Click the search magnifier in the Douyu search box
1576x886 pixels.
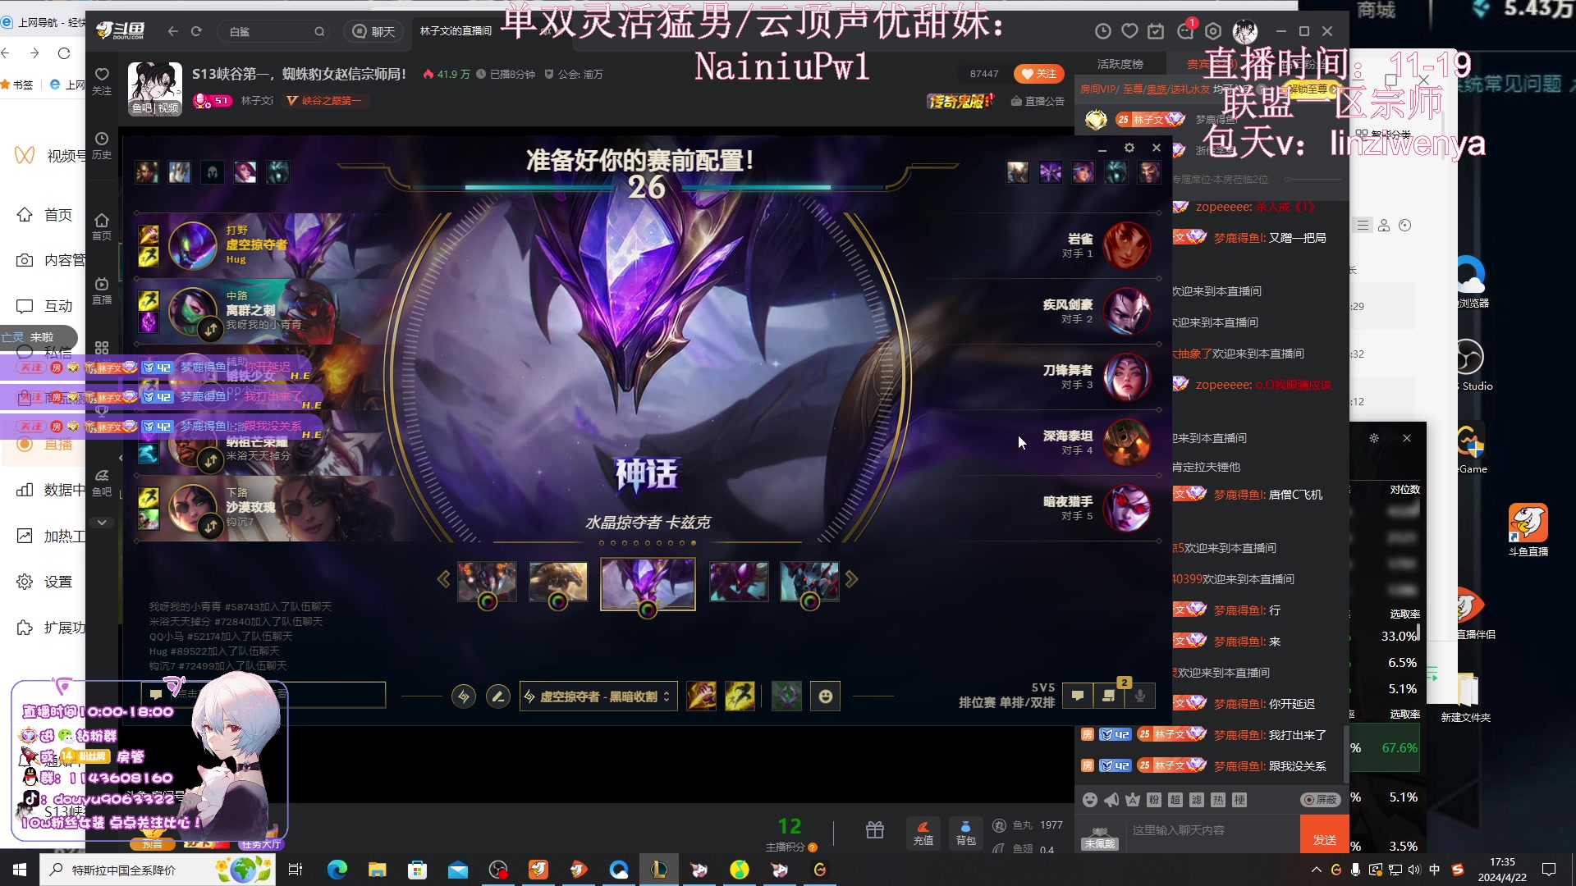click(319, 31)
